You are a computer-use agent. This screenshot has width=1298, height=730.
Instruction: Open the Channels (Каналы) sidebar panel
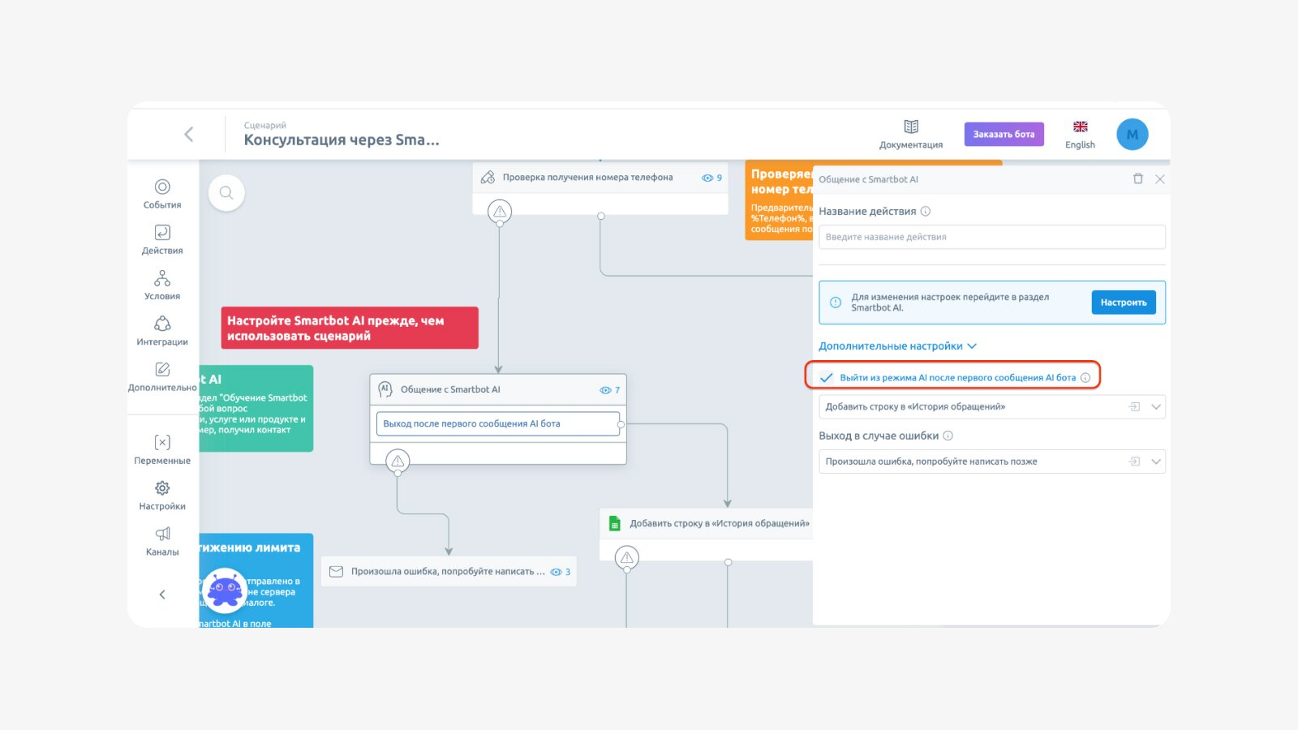tap(162, 540)
